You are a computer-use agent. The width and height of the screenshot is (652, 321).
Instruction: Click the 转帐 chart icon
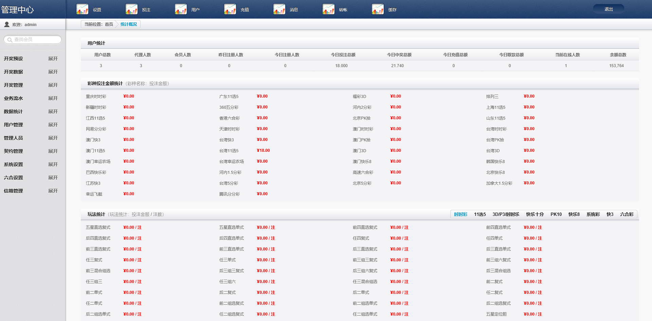coord(328,9)
